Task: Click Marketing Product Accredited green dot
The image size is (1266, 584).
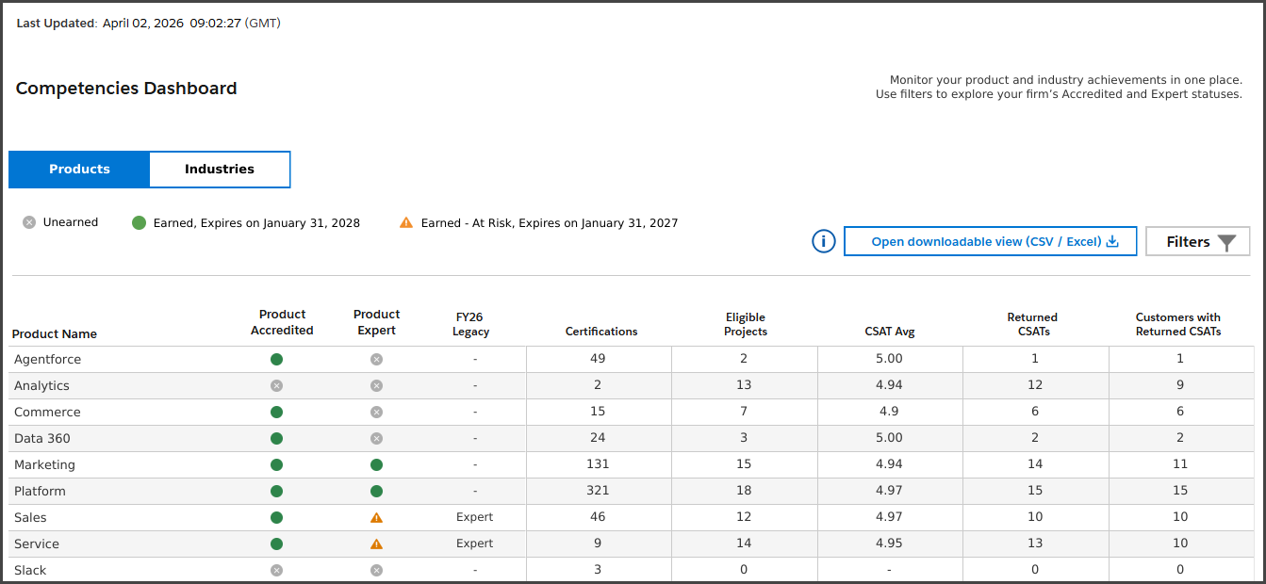Action: pos(276,464)
